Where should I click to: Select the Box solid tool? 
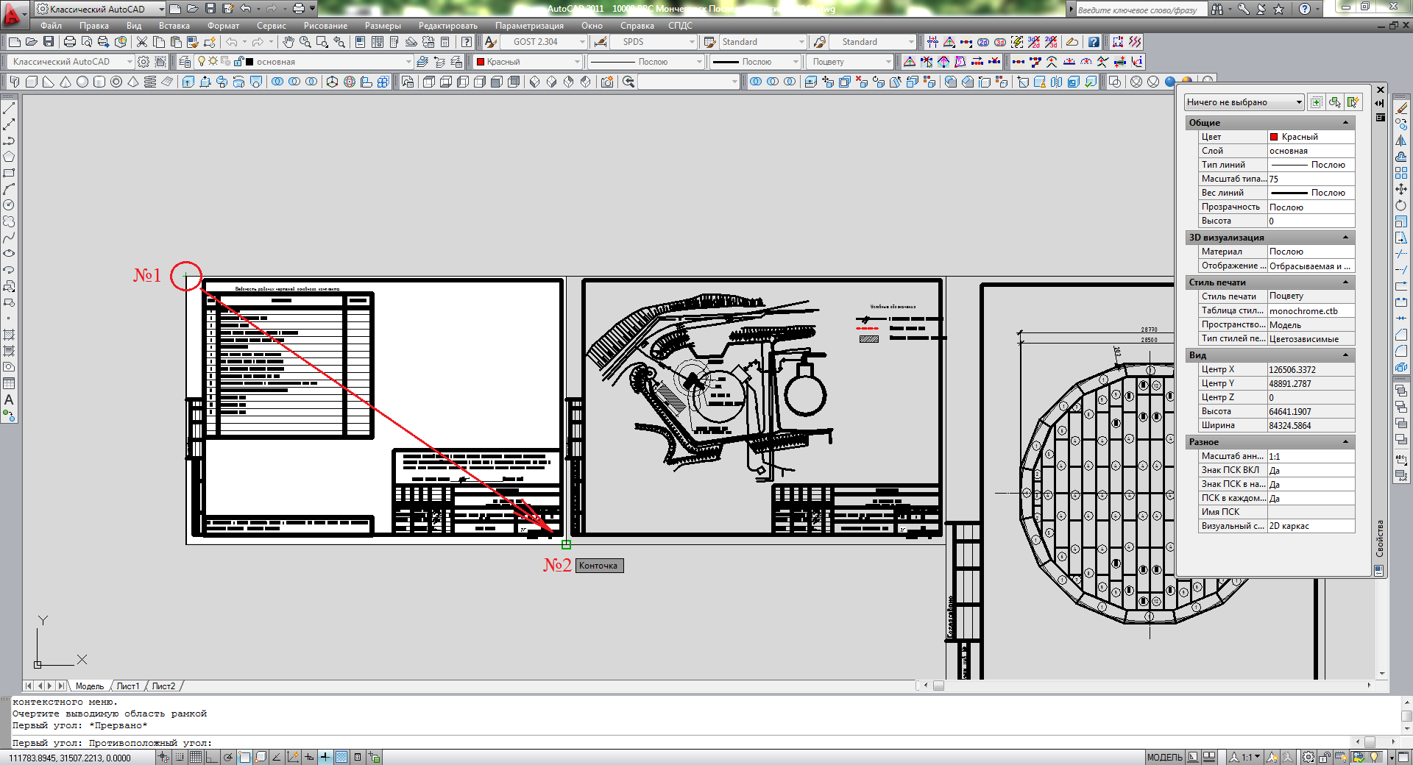(x=32, y=82)
